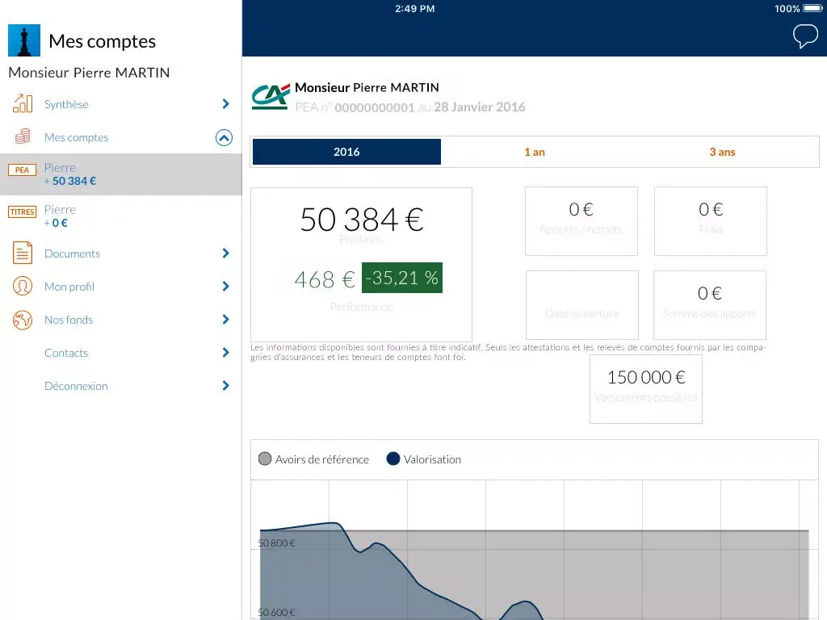This screenshot has width=827, height=620.
Task: Tap the Crédit Agricole logo
Action: pyautogui.click(x=271, y=97)
